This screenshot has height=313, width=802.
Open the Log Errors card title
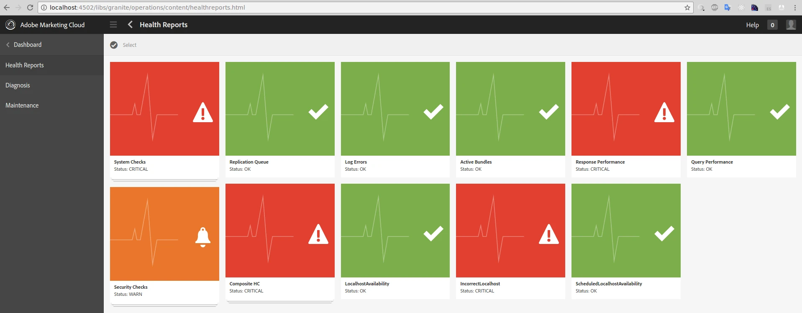point(356,162)
